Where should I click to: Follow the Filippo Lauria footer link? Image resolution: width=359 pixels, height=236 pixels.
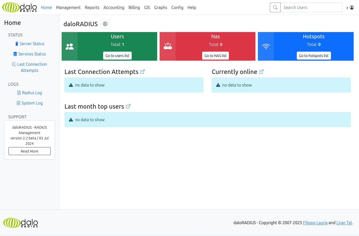(x=315, y=223)
